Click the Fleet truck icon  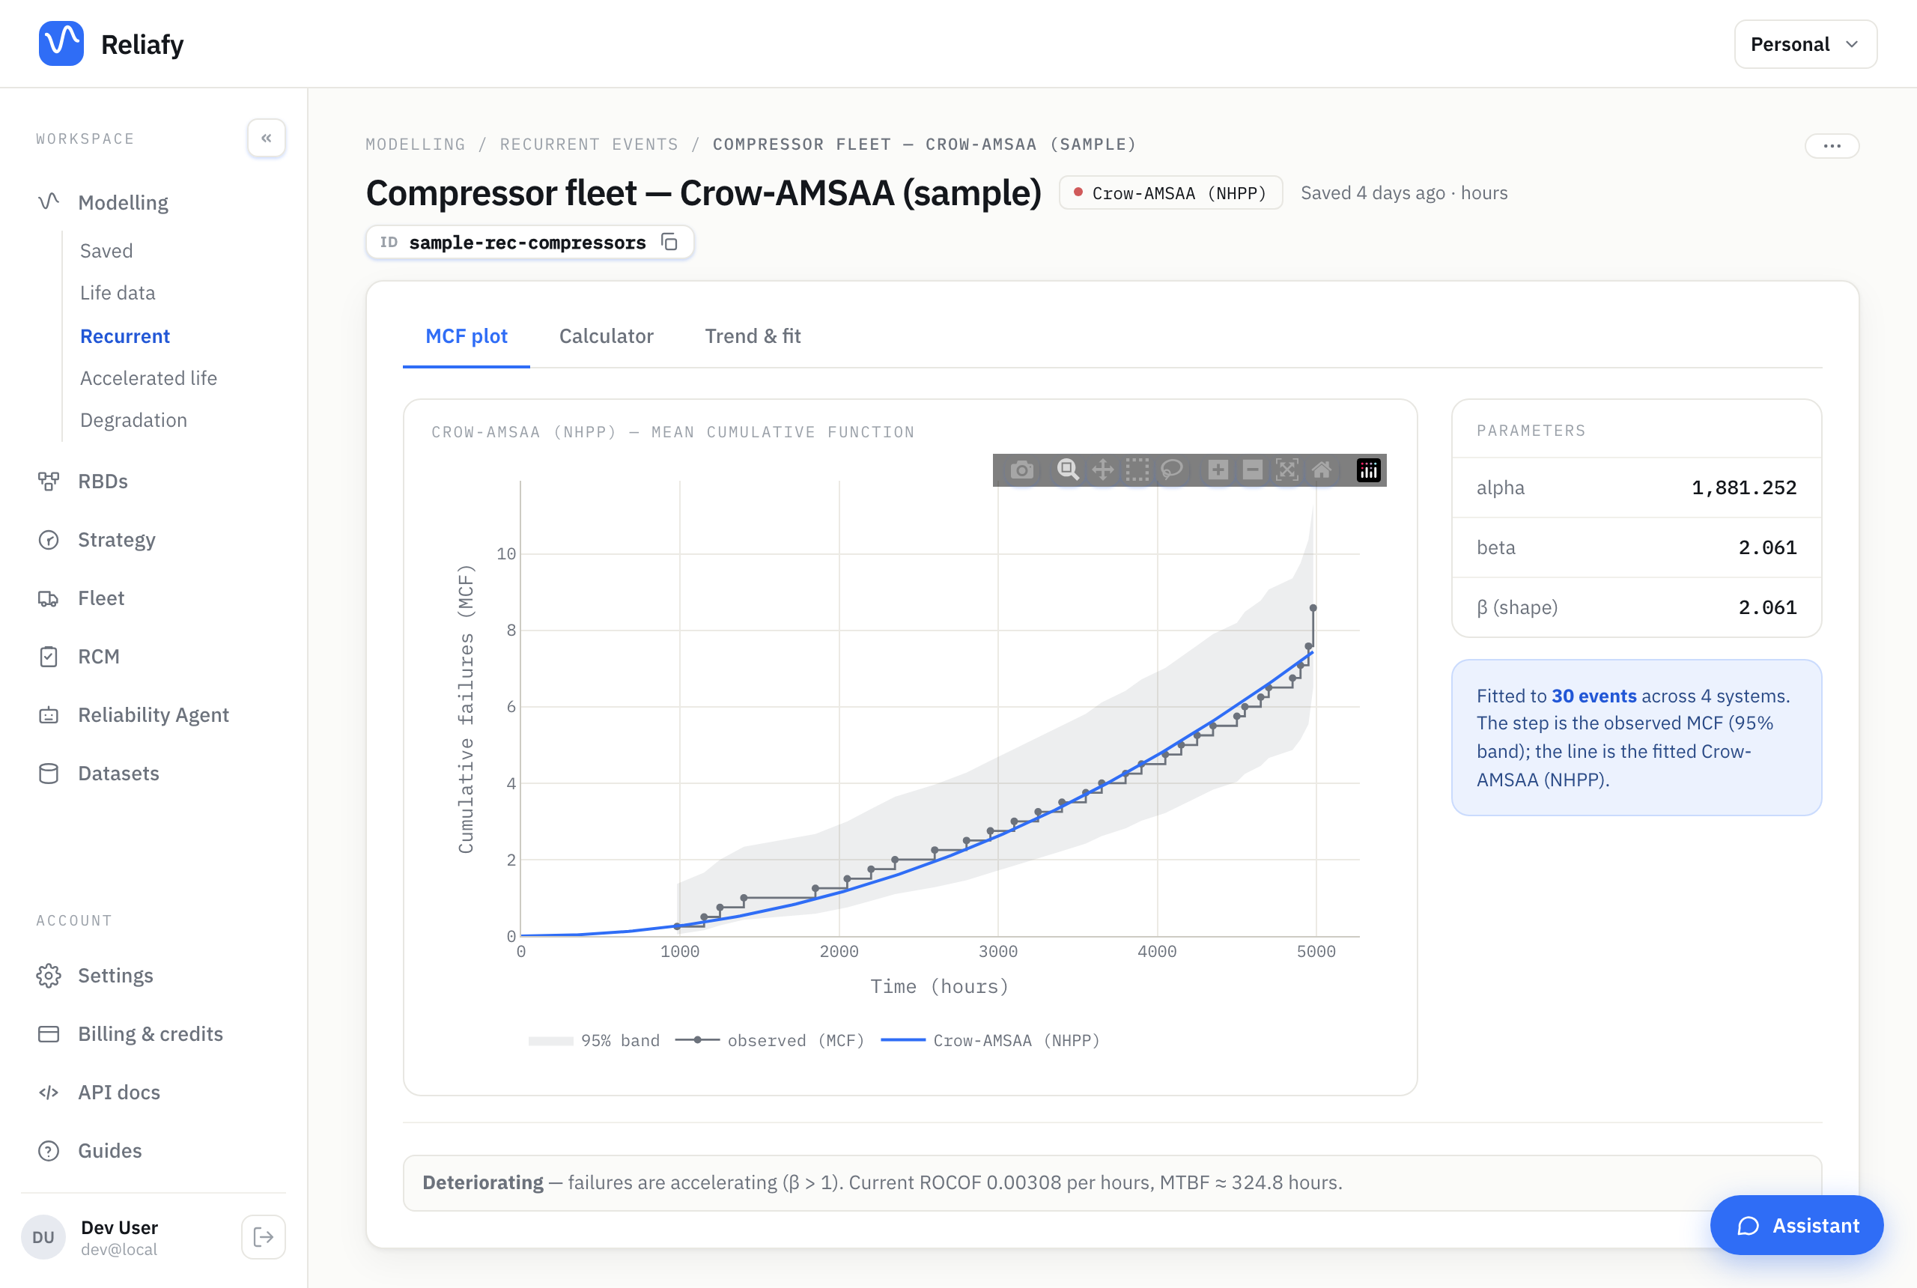click(49, 598)
